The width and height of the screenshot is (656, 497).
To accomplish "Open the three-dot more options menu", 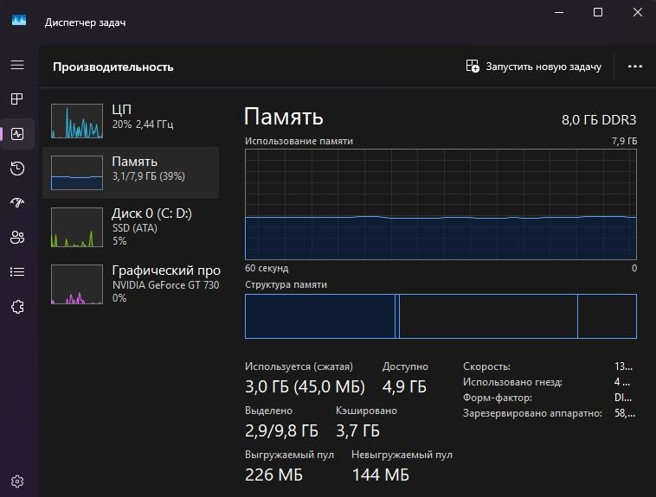I will 635,66.
